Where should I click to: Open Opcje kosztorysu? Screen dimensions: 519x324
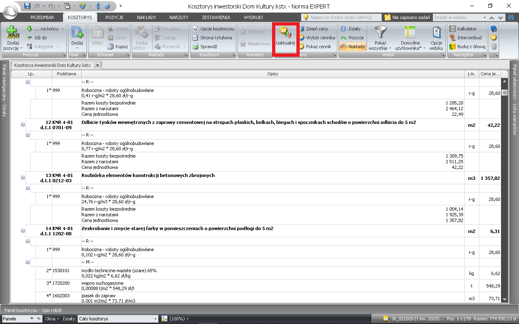click(213, 29)
